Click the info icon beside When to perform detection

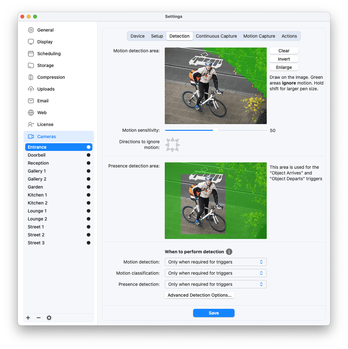229,252
